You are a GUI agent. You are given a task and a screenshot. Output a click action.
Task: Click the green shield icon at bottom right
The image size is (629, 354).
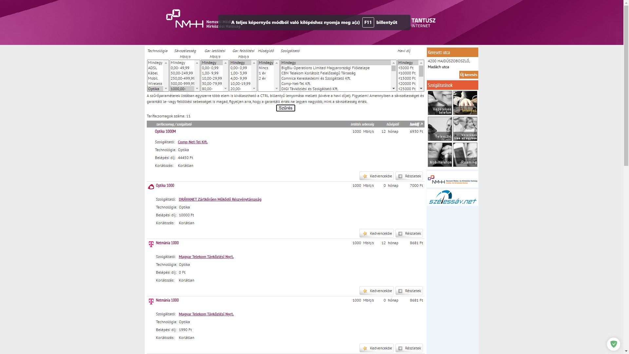613,344
